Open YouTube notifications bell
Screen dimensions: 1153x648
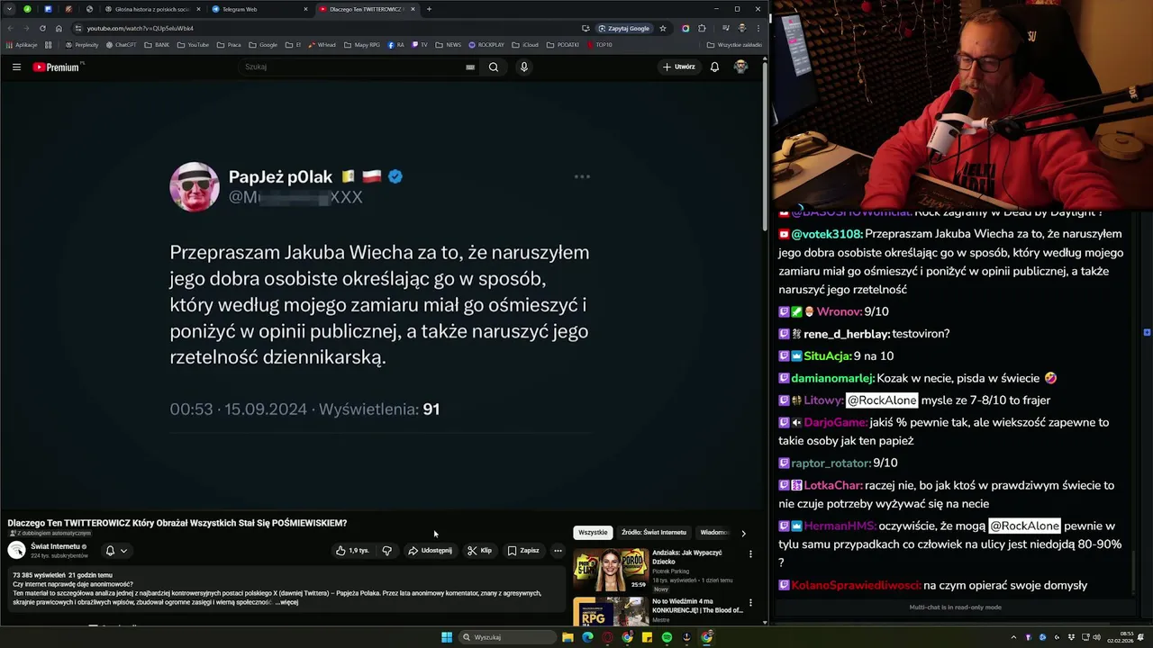click(714, 67)
